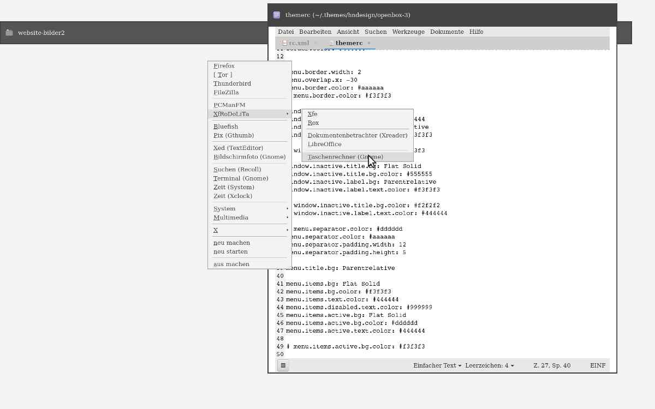
Task: Click 'aus machen' to shut down
Action: click(x=231, y=264)
